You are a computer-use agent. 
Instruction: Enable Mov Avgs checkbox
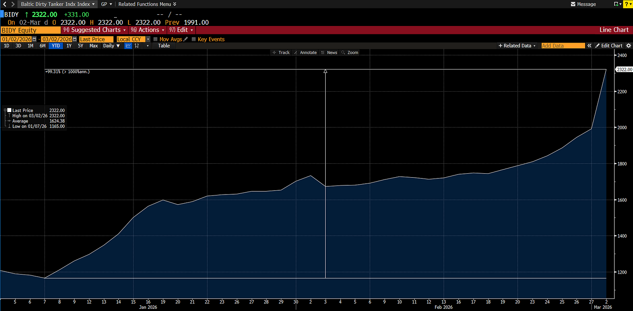(x=156, y=39)
